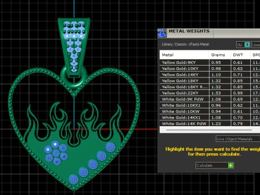The width and height of the screenshot is (260, 195).
Task: Select the Yellow Gold:14KY row
Action: (210, 75)
